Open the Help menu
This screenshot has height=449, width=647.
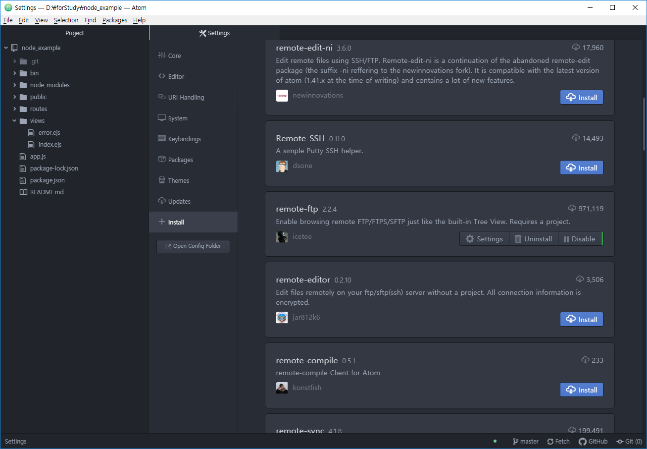[x=139, y=20]
